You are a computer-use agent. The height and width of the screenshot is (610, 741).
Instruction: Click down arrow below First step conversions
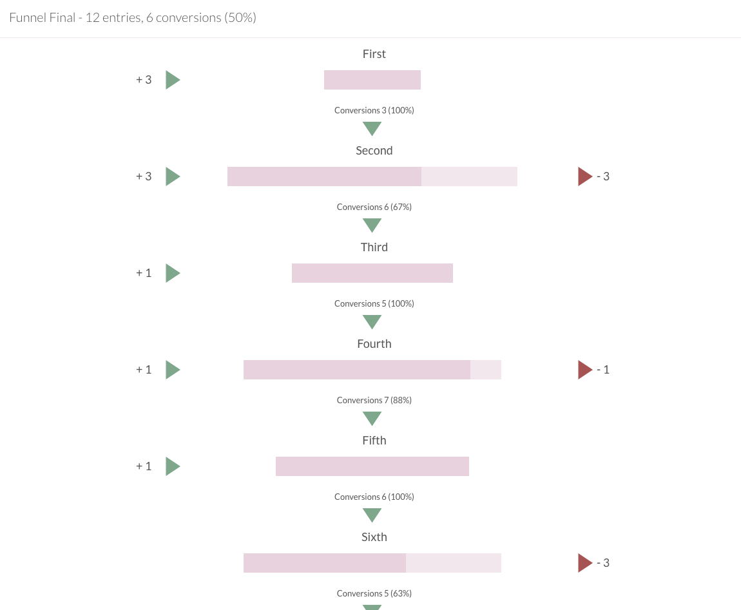click(372, 129)
